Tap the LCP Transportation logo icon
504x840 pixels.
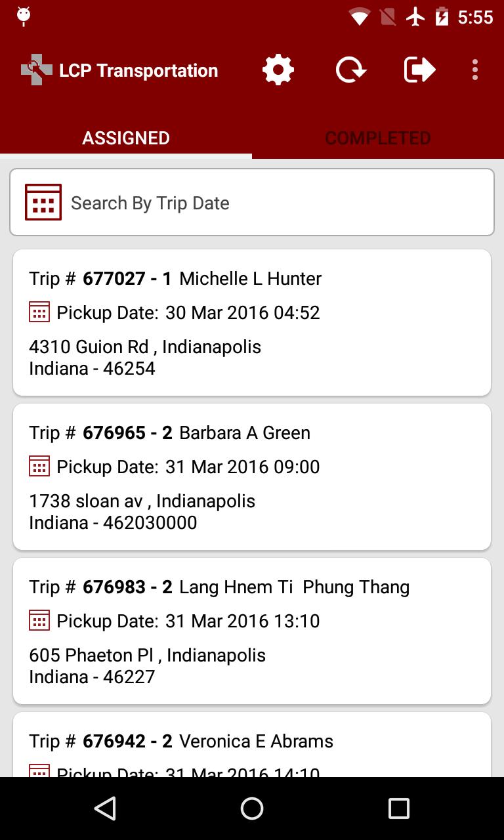point(36,70)
